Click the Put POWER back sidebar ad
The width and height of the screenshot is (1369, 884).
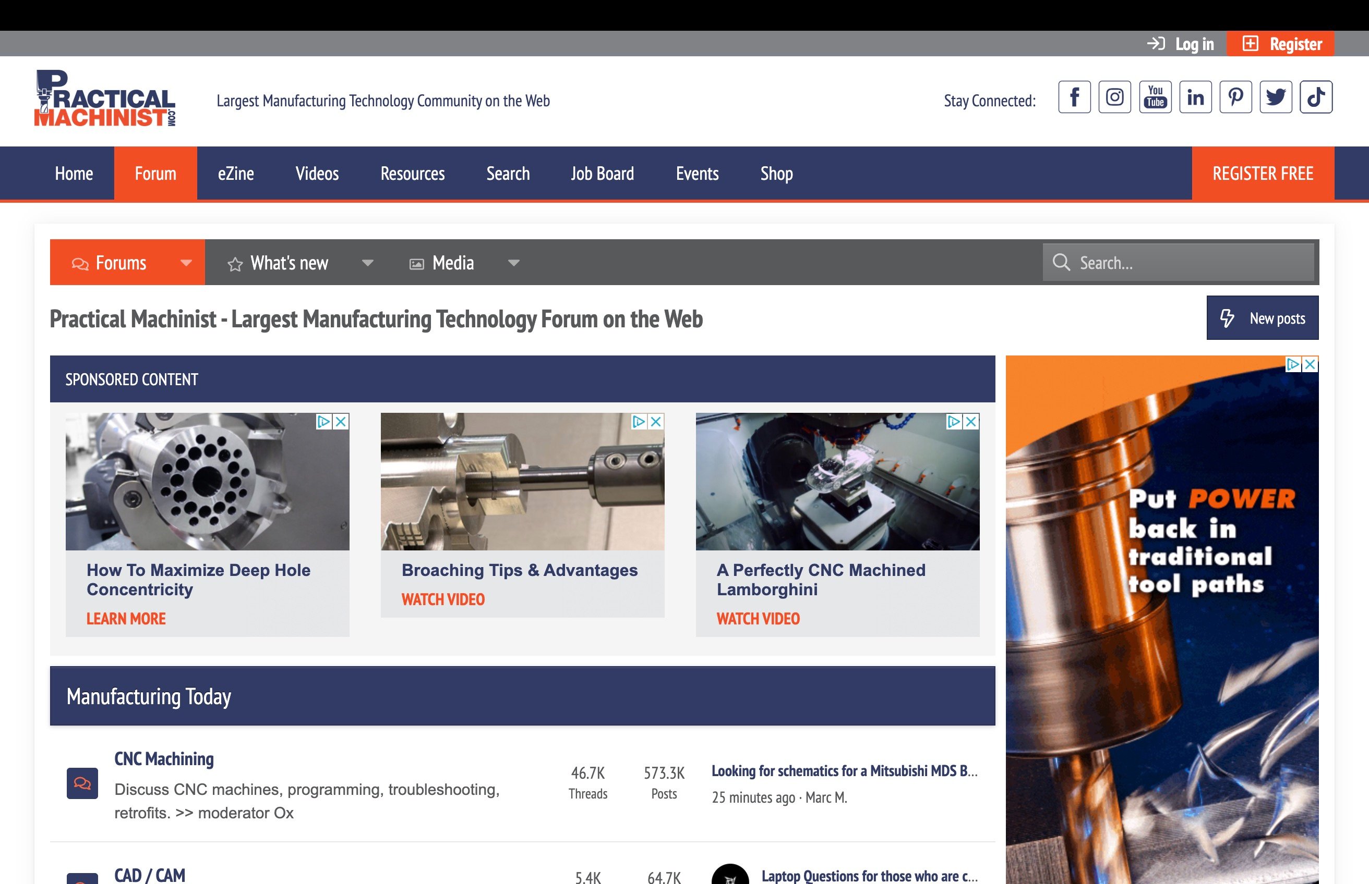(x=1162, y=620)
